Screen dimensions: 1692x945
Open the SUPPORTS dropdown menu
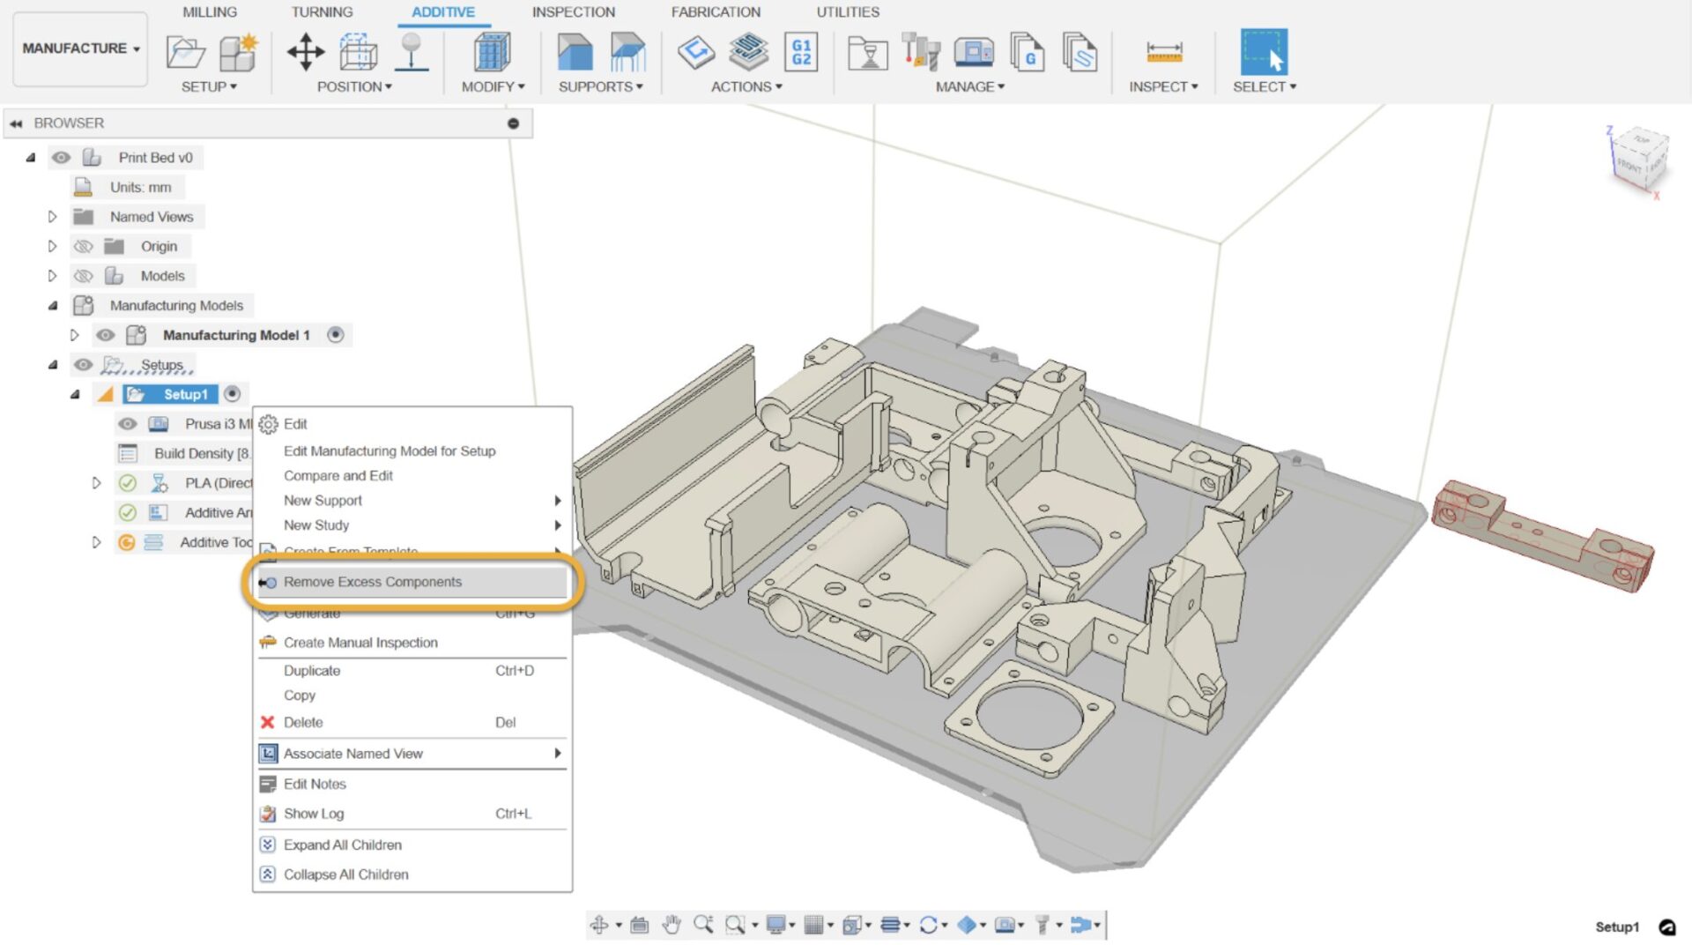600,86
